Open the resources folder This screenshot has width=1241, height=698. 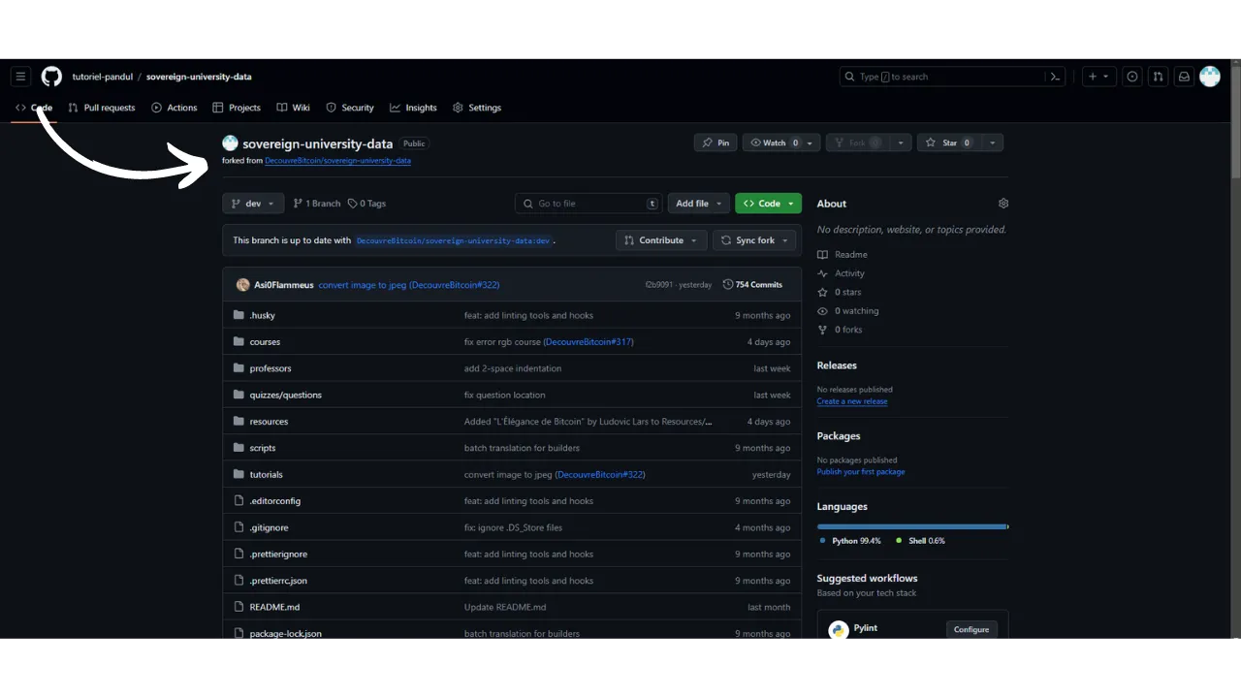click(269, 422)
